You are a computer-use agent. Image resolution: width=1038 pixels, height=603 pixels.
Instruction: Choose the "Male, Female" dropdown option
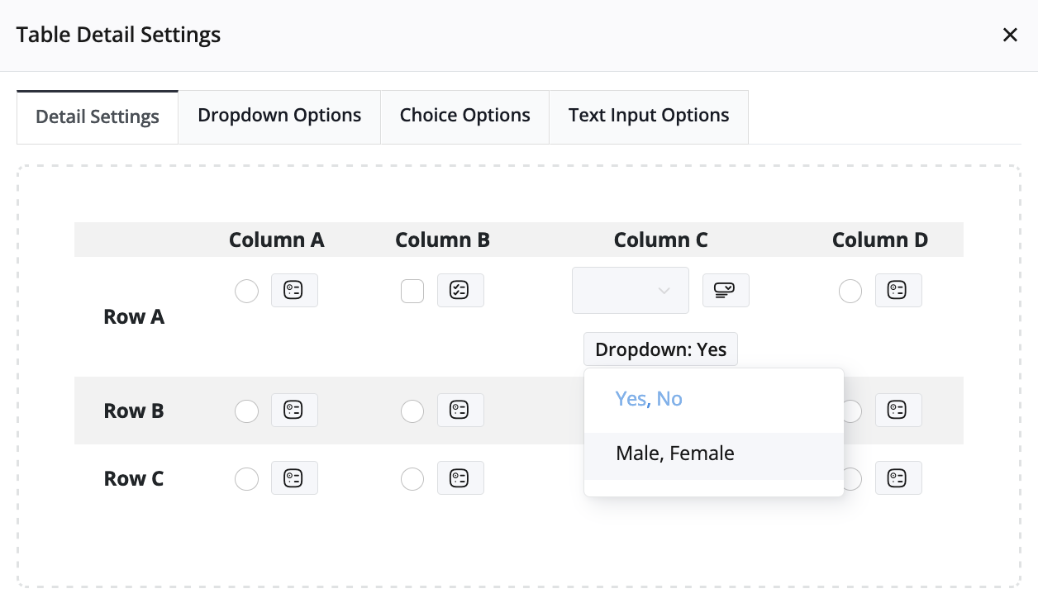[674, 453]
